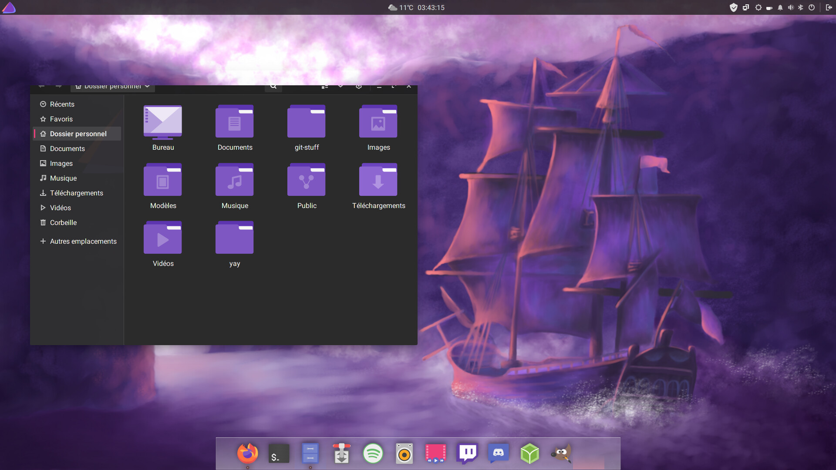The image size is (836, 470).
Task: Expand the view options chevron
Action: [x=340, y=87]
